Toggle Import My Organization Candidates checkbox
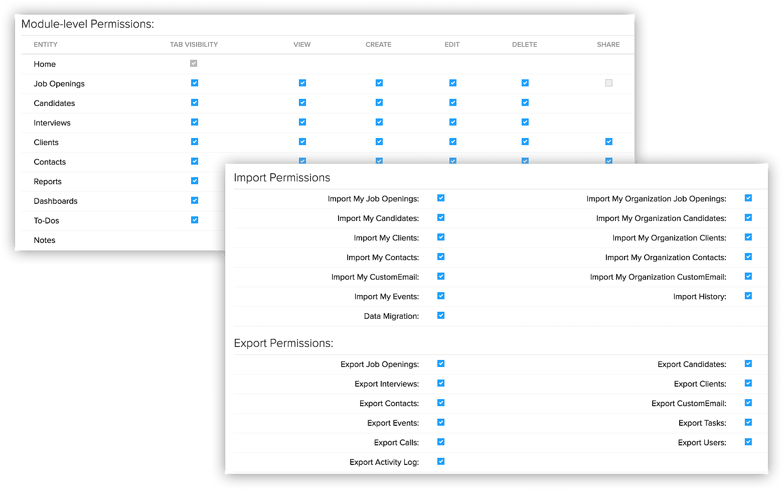The height and width of the screenshot is (490, 783). point(748,217)
